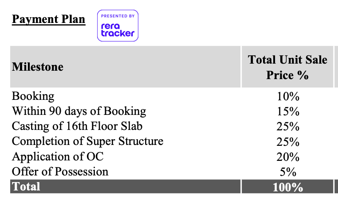Click the Booking milestone row label
338x213 pixels.
point(33,96)
